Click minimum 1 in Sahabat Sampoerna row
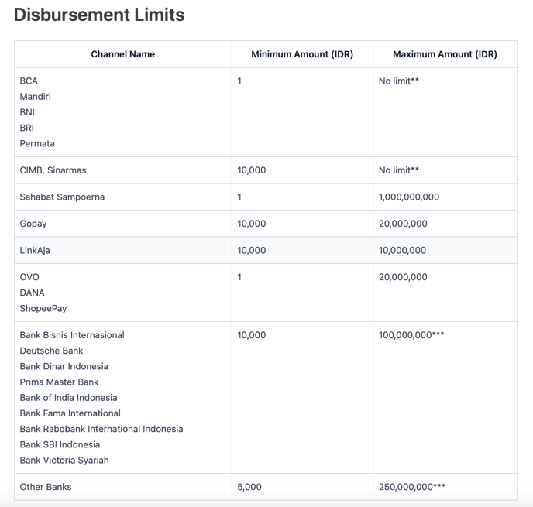Image resolution: width=533 pixels, height=507 pixels. click(239, 197)
